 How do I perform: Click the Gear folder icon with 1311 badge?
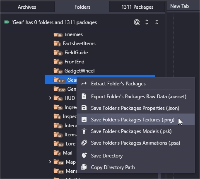(x=59, y=80)
